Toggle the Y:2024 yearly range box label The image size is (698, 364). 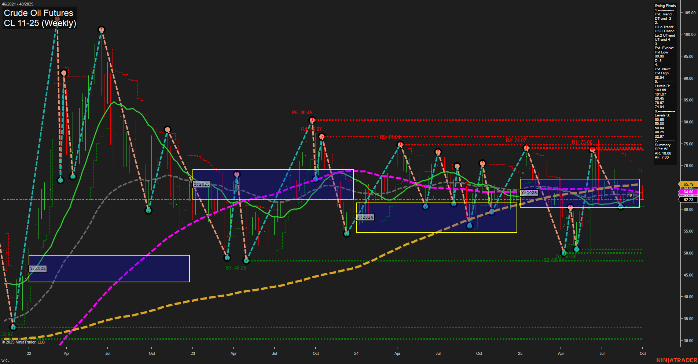(x=365, y=217)
